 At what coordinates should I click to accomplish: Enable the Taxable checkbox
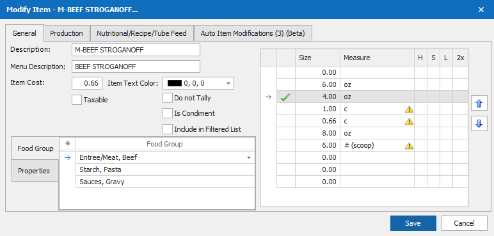click(77, 100)
